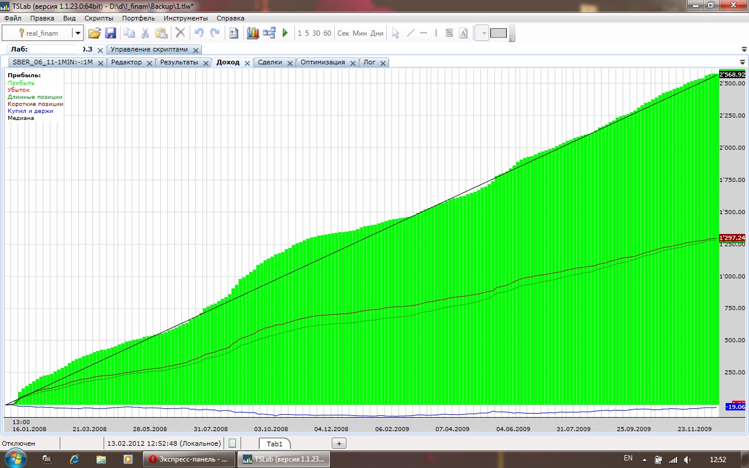Open Internet Explorer from the taskbar

tap(74, 459)
